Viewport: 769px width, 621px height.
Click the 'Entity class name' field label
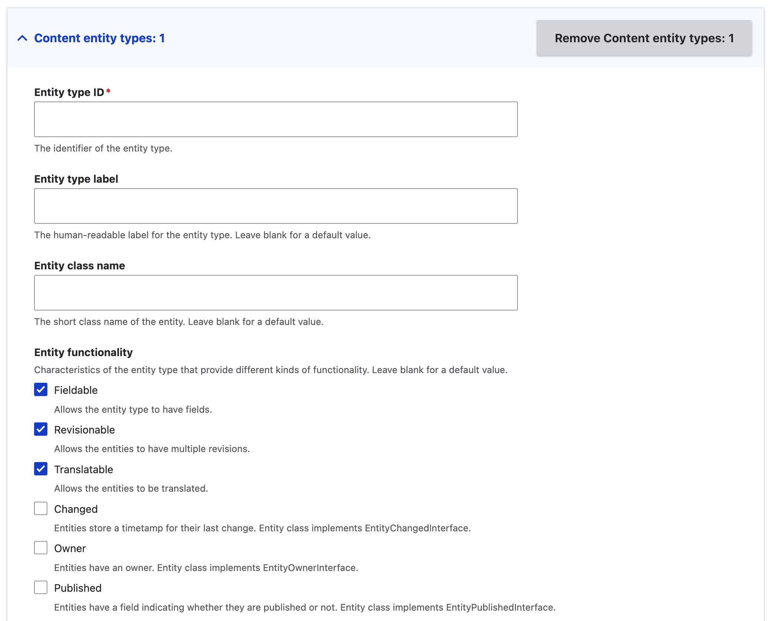pyautogui.click(x=79, y=266)
